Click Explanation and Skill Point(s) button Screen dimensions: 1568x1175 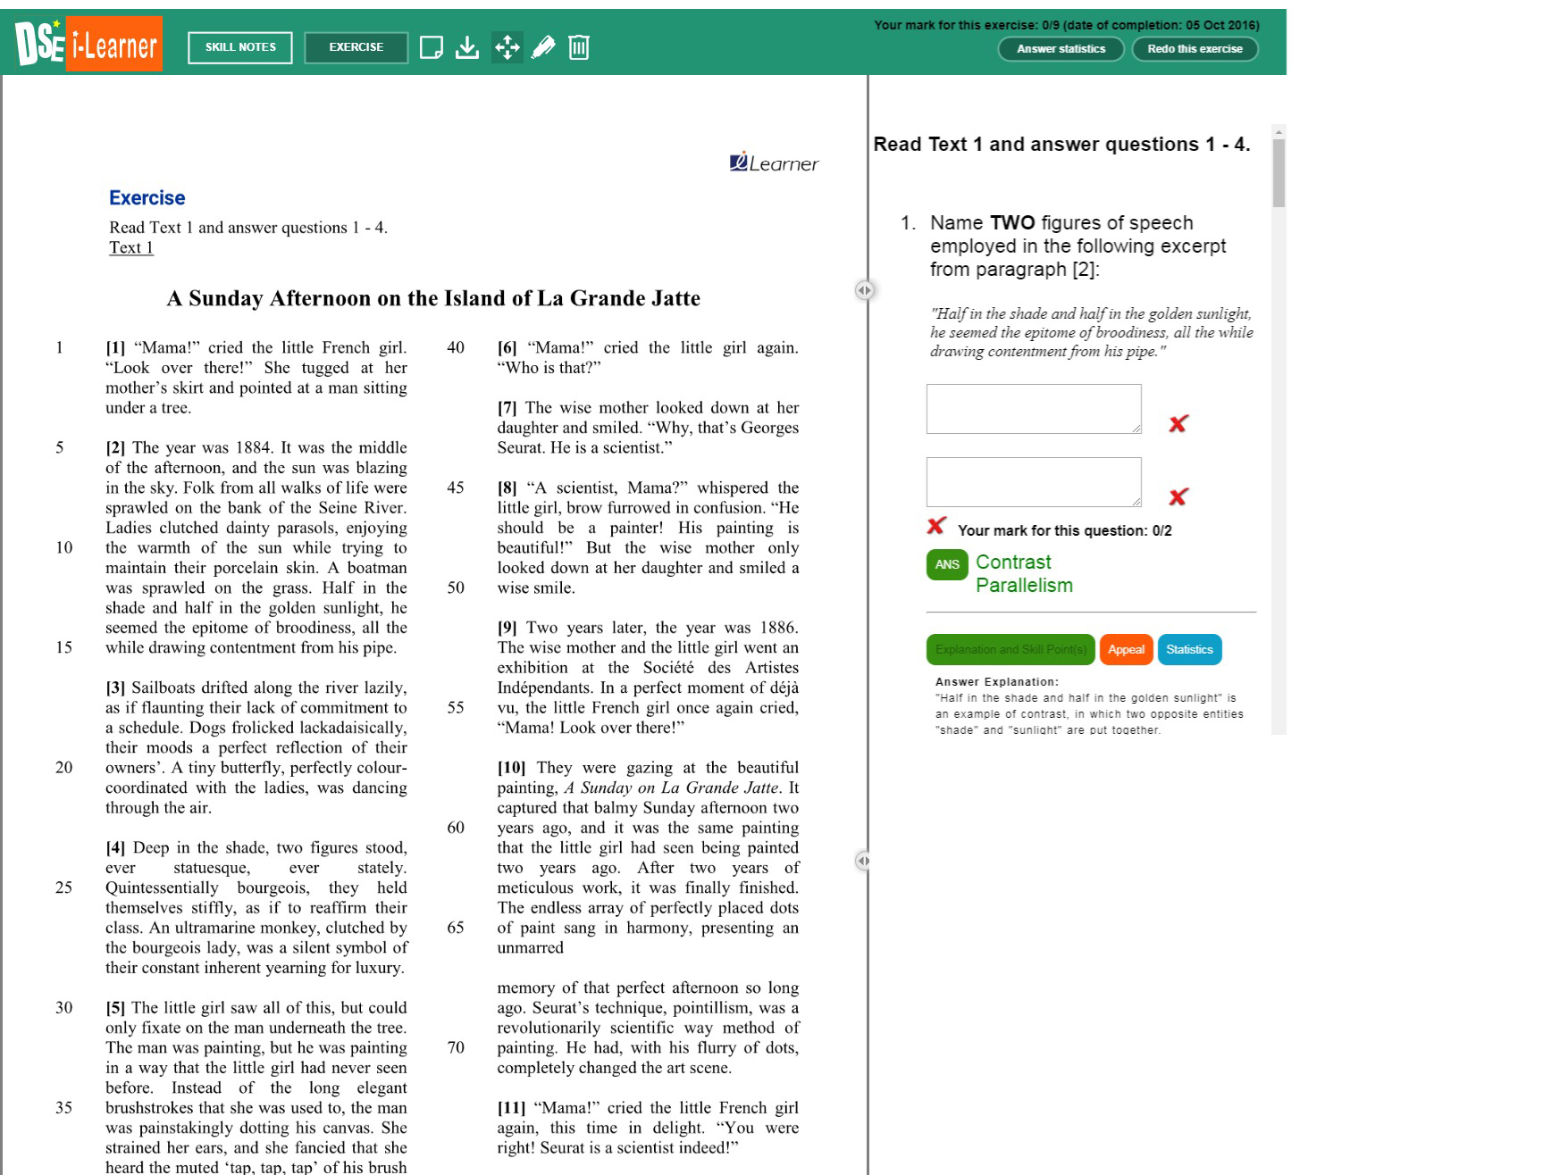coord(1010,649)
